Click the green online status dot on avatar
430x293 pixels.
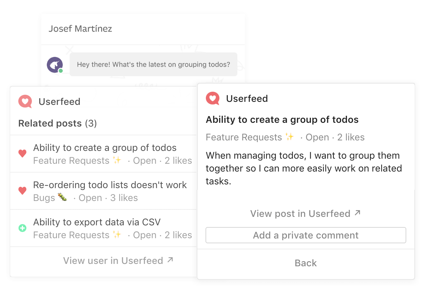coord(61,71)
